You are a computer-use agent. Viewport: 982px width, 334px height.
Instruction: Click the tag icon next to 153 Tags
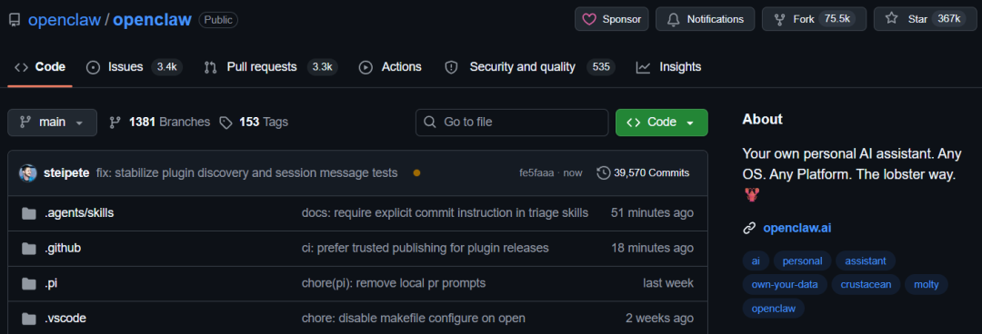point(226,123)
